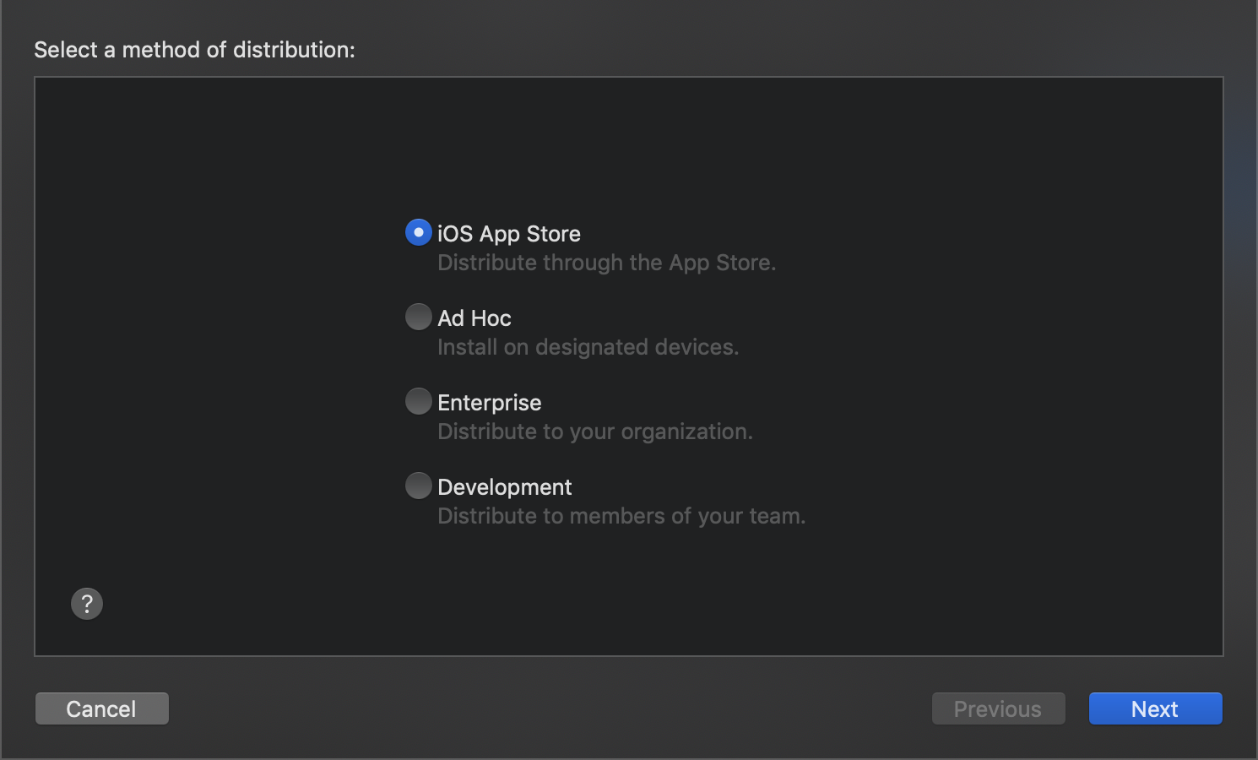1258x760 pixels.
Task: Open help with the question mark icon
Action: click(87, 604)
